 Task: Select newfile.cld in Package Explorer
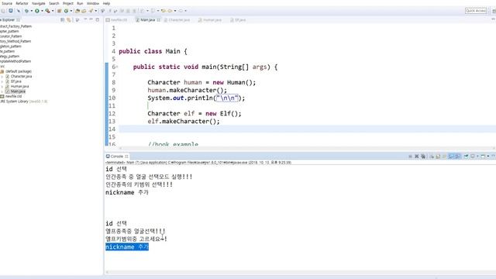click(13, 96)
